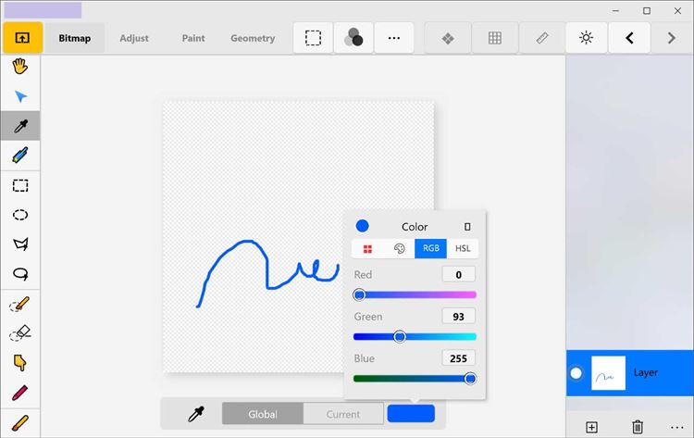Select the Current sampling option
The image size is (694, 438).
[343, 414]
